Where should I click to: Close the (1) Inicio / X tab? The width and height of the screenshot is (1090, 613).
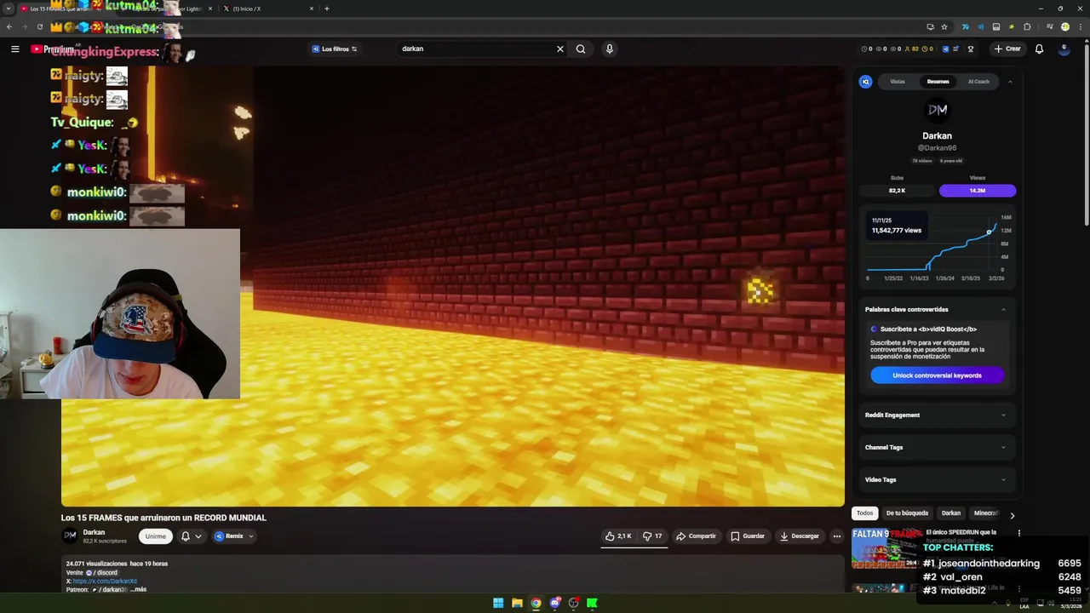[311, 9]
